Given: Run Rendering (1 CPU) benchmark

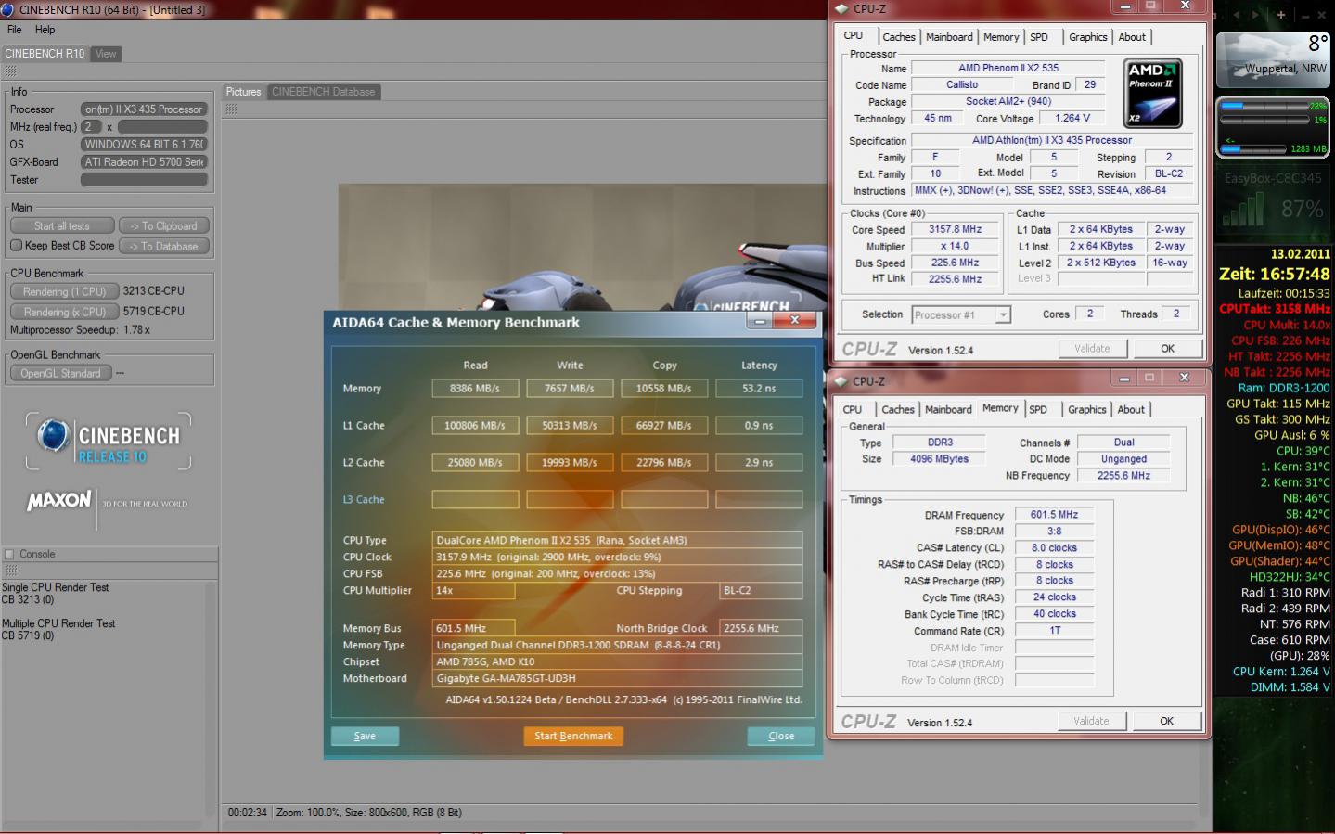Looking at the screenshot, I should [x=65, y=291].
